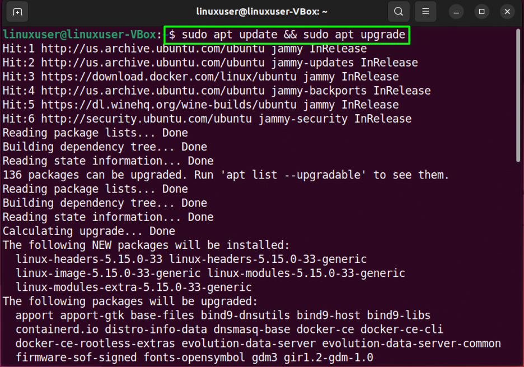
Task: Click the package linux-headers-5.15.0-33-generic
Action: coord(268,259)
